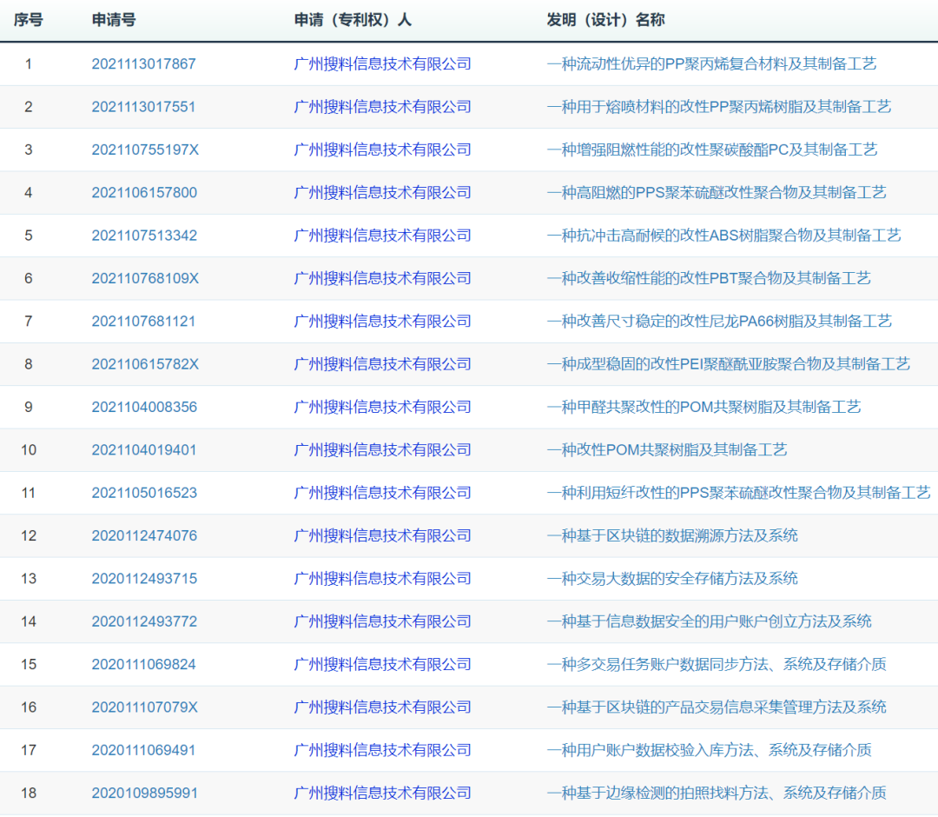Open application number 2021113017867
The width and height of the screenshot is (938, 817).
coord(143,64)
